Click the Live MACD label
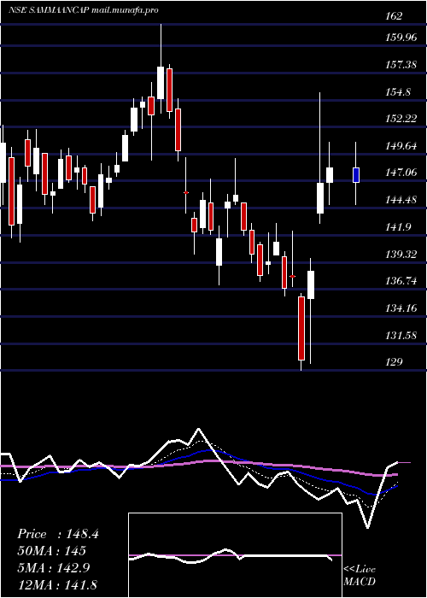The image size is (427, 598). pos(360,576)
